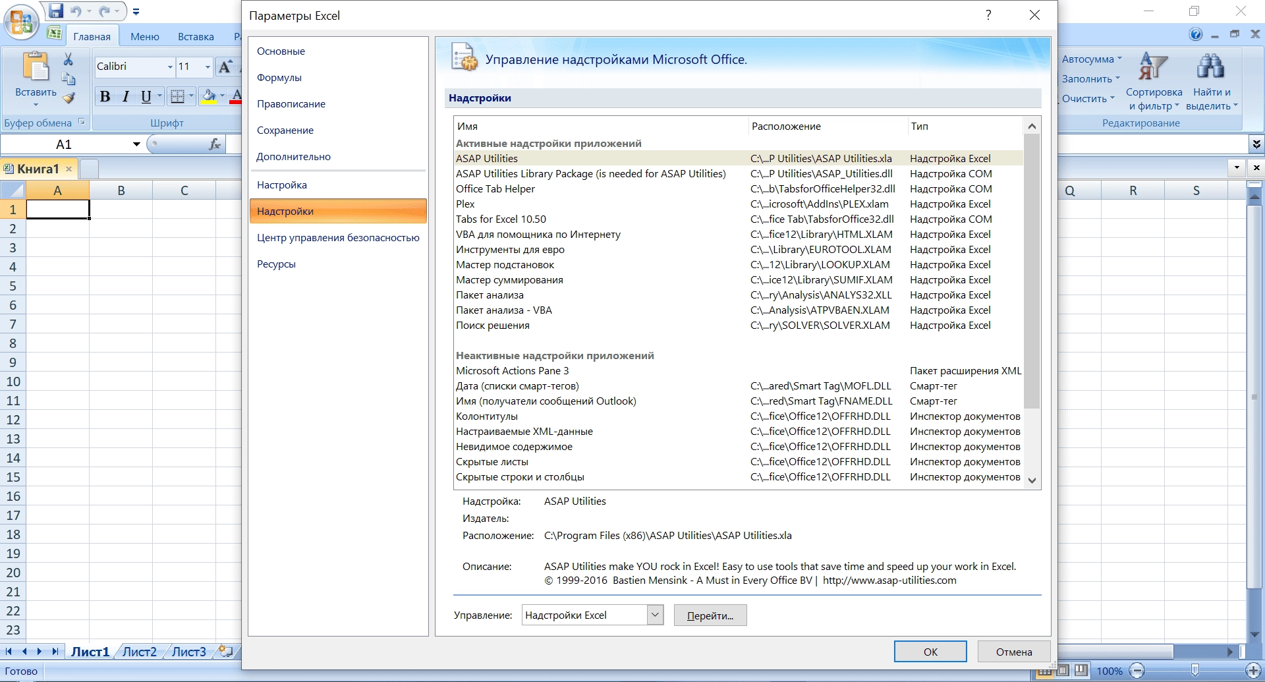
Task: Click Select All corner of worksheet
Action: click(13, 190)
